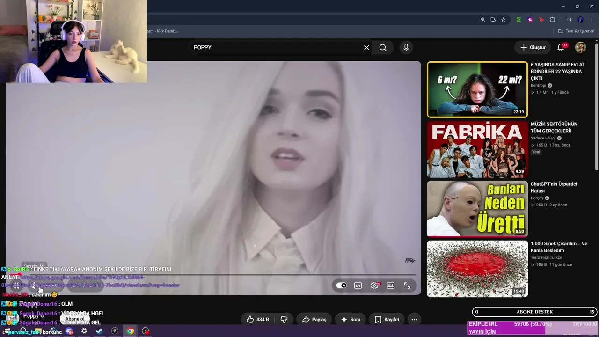Viewport: 599px width, 337px height.
Task: Open '1.000 Sinek Çıkardım' video title
Action: (x=559, y=247)
